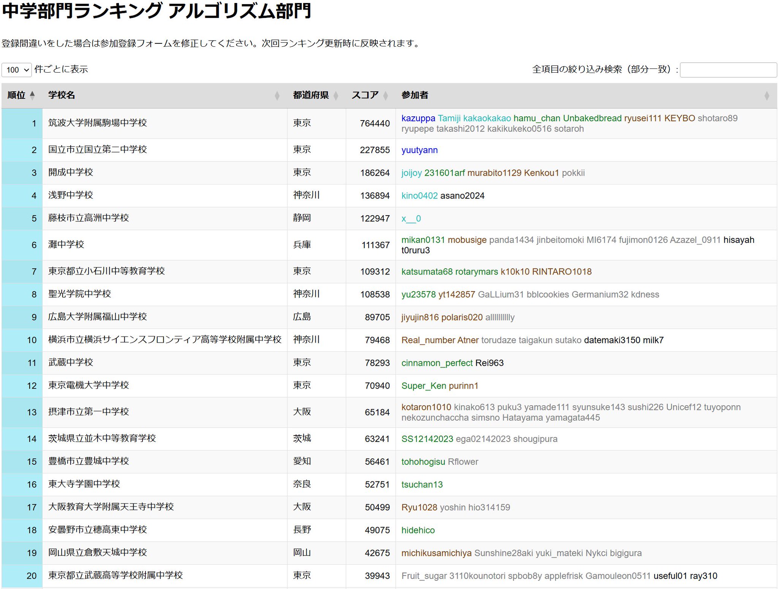Open yuutyann participant link
The width and height of the screenshot is (778, 589).
click(419, 150)
